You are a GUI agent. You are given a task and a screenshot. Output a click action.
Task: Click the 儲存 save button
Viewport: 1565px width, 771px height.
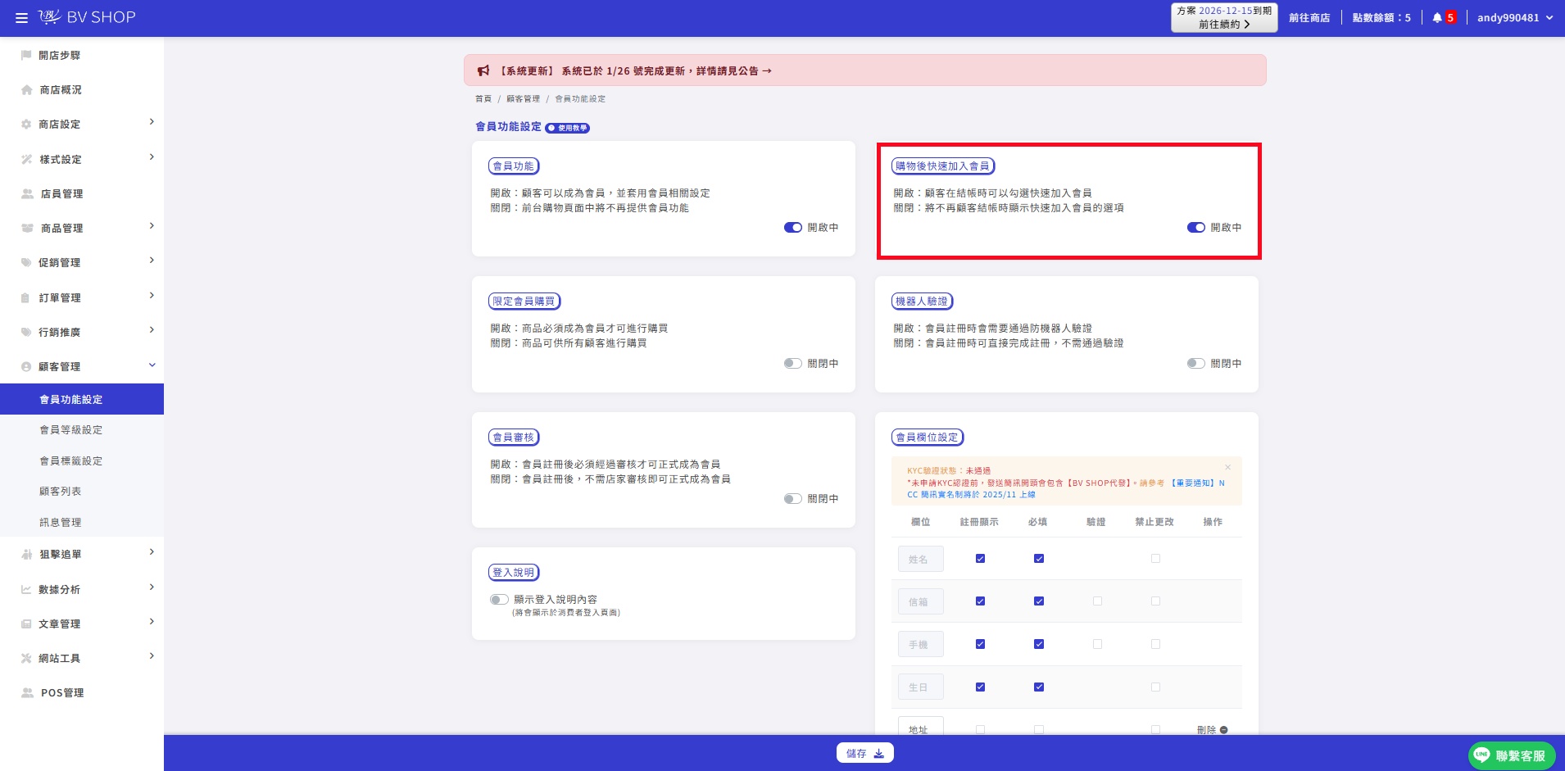865,753
